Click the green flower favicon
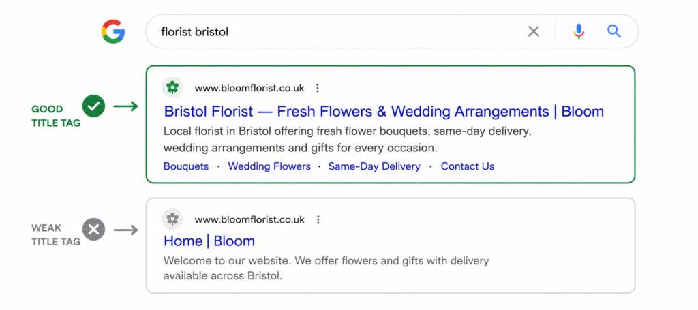The width and height of the screenshot is (698, 310). (x=172, y=88)
